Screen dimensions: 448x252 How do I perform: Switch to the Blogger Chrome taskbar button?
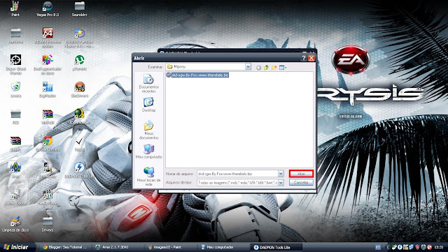coord(65,247)
